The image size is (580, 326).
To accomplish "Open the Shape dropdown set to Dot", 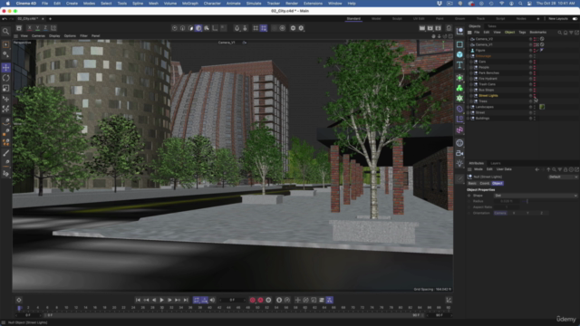I will (x=536, y=196).
